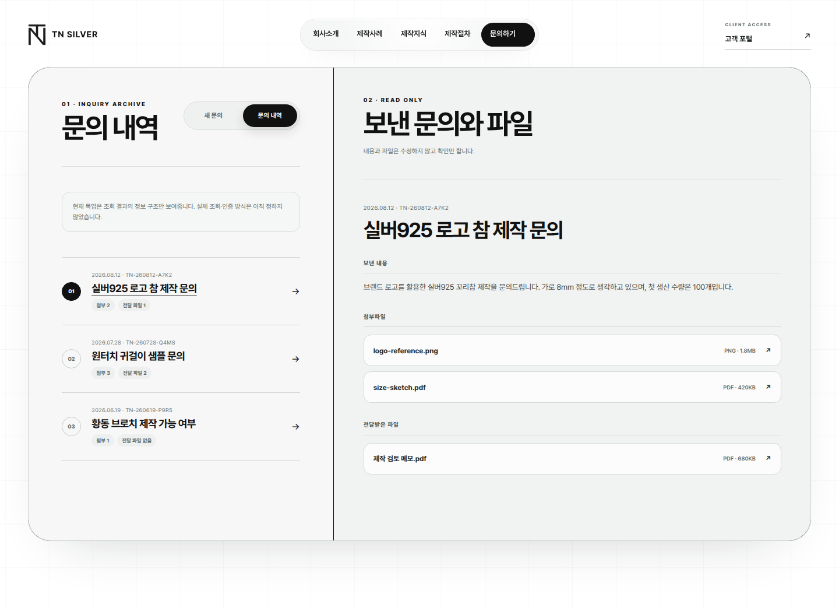The width and height of the screenshot is (839, 608).
Task: Open the 회사소개 menu item
Action: 326,34
